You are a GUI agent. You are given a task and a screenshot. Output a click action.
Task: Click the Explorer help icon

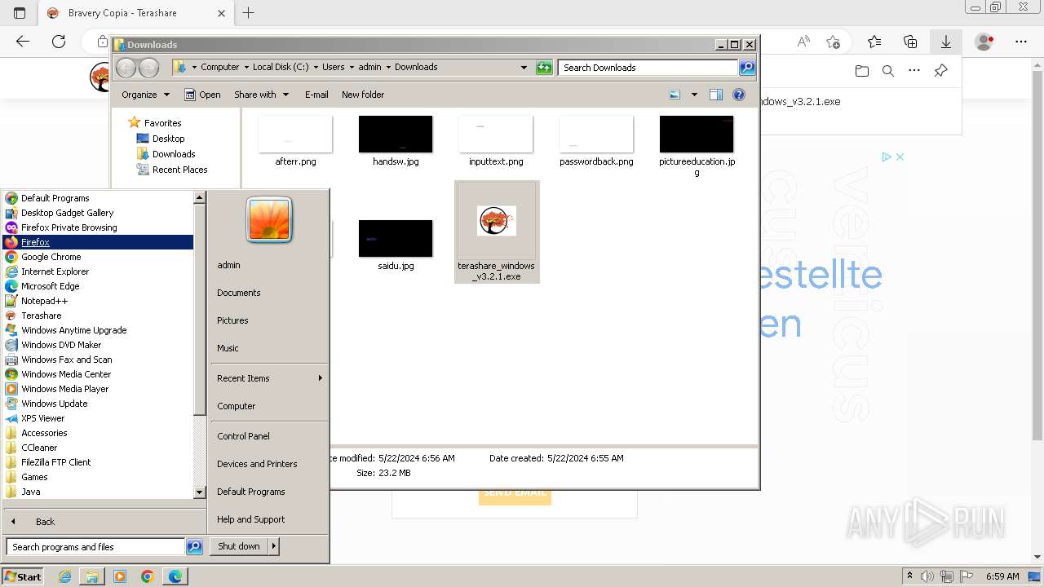click(739, 95)
